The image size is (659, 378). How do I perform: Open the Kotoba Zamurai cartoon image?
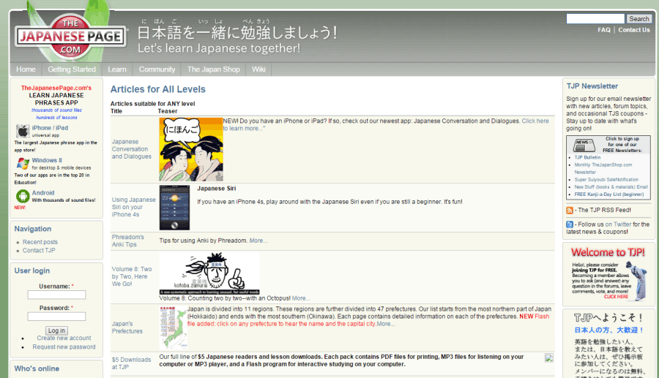coord(209,273)
